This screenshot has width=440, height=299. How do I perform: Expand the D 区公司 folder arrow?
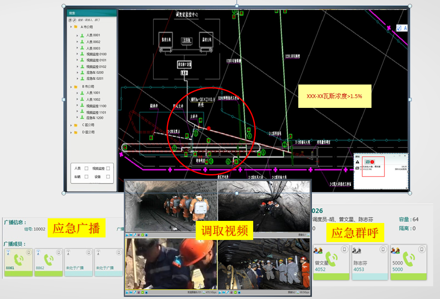tap(71, 133)
